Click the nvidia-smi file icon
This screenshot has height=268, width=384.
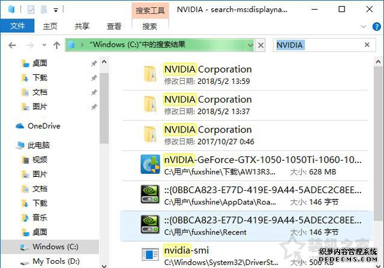click(150, 255)
